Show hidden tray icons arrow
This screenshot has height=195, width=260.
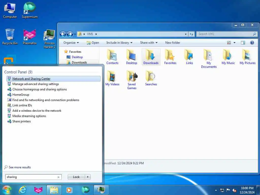(216, 190)
